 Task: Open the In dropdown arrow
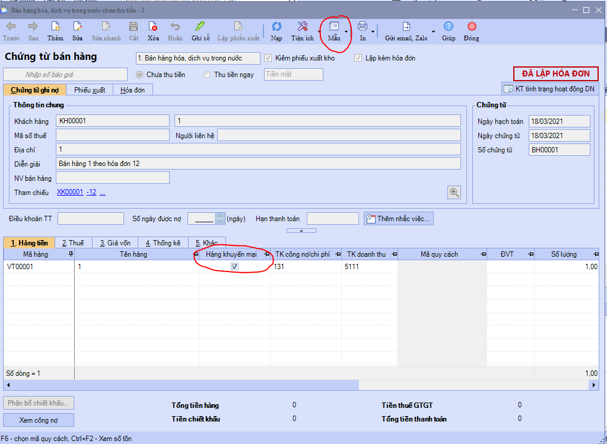373,32
